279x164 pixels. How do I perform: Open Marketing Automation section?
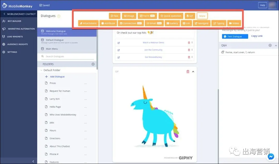(19, 29)
